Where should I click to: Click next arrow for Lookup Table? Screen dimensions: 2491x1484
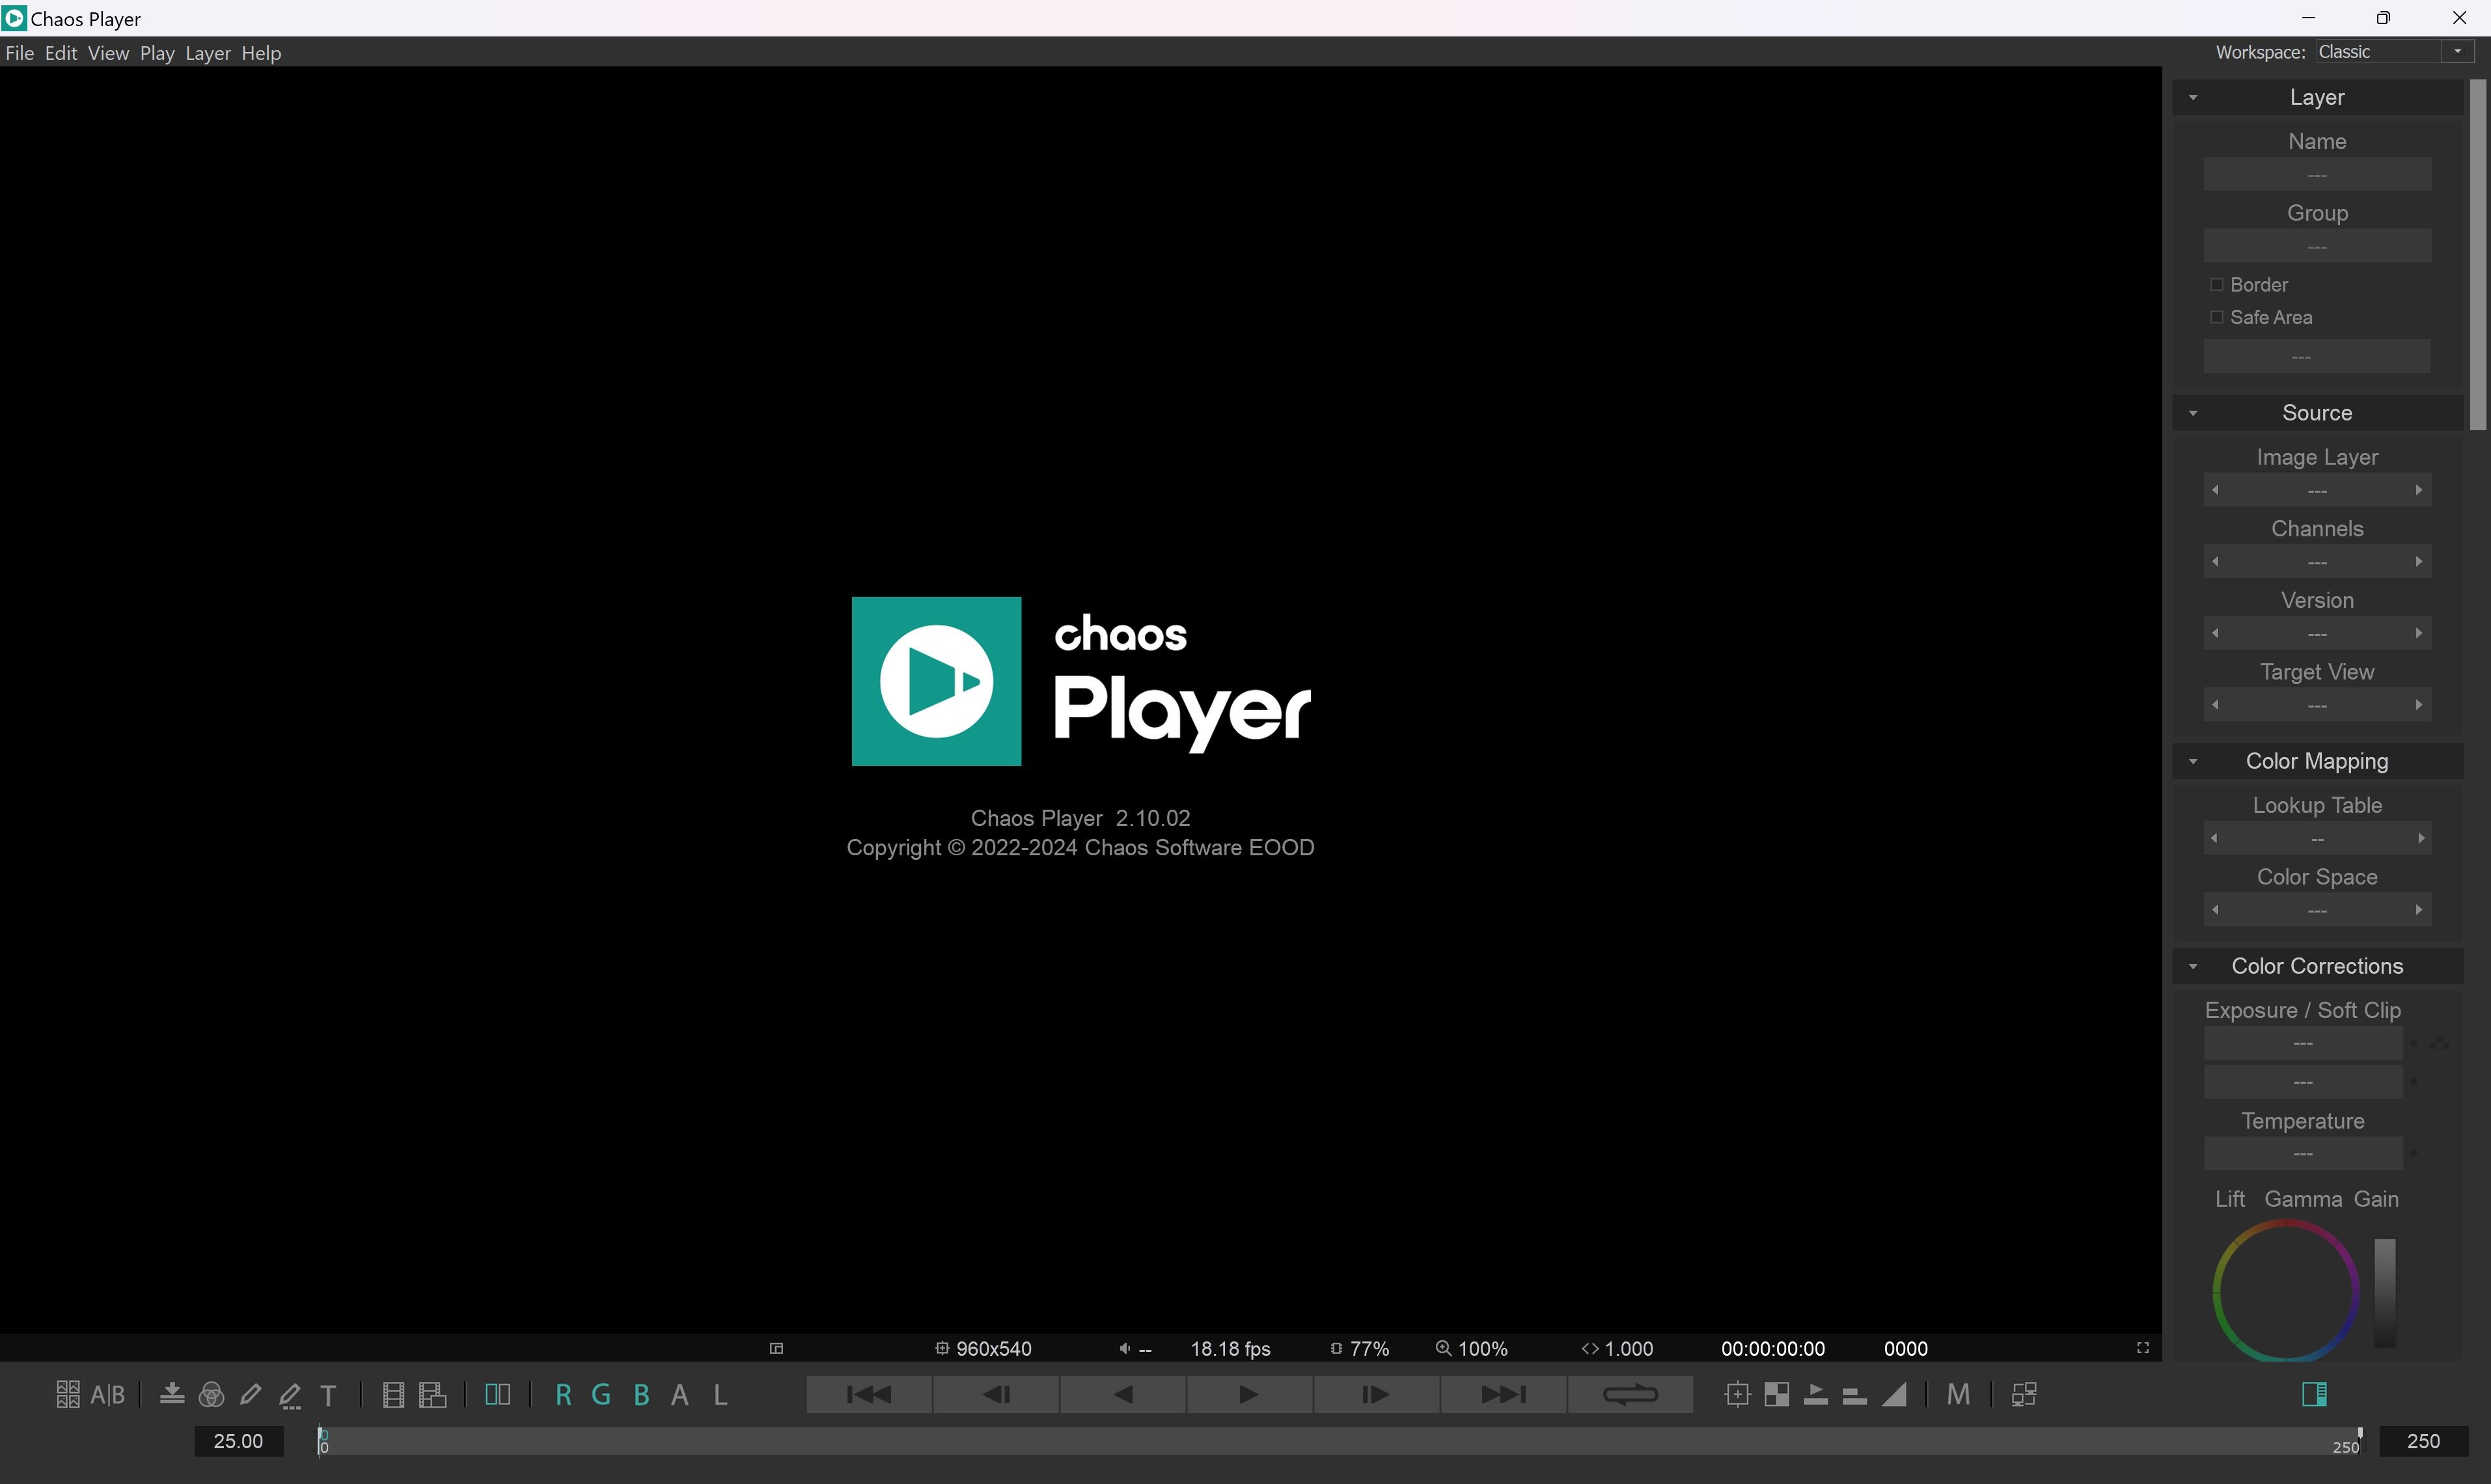(2421, 838)
